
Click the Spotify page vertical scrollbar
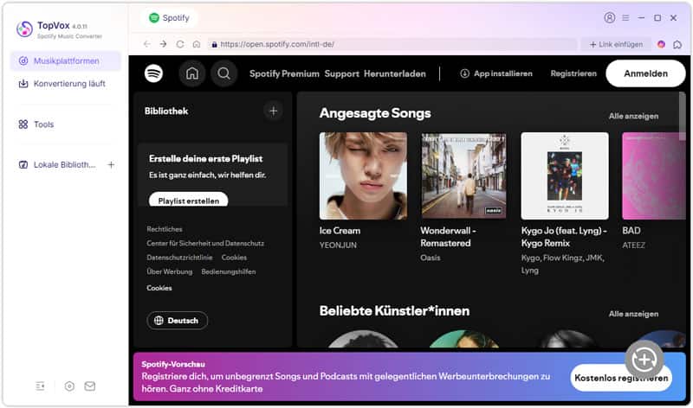tap(682, 117)
